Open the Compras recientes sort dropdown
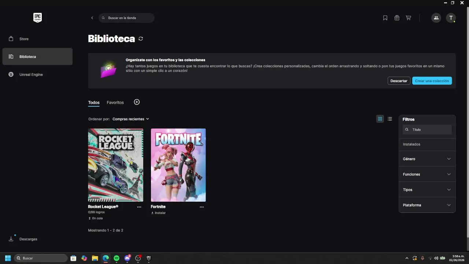The image size is (469, 264). [x=131, y=119]
